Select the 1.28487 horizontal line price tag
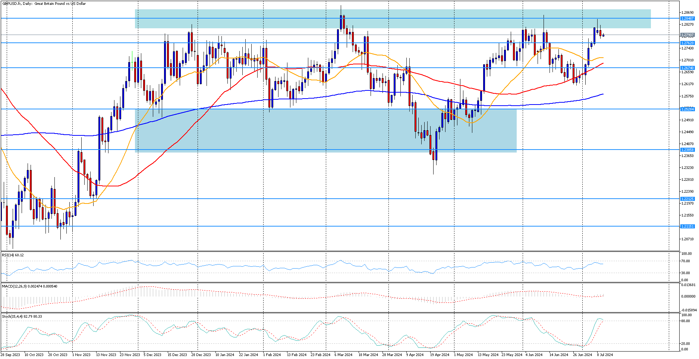The width and height of the screenshot is (699, 359). click(687, 18)
